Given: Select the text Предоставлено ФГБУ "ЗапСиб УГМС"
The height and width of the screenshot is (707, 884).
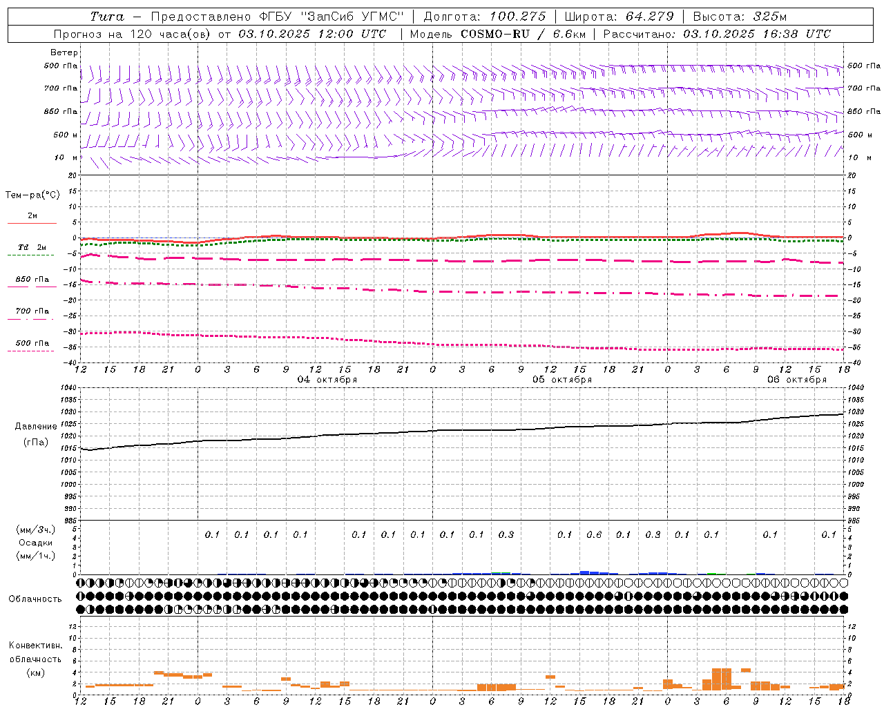Looking at the screenshot, I should (x=276, y=17).
